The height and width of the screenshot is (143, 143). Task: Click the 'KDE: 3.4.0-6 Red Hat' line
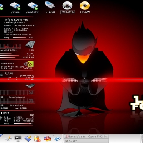click(15, 30)
